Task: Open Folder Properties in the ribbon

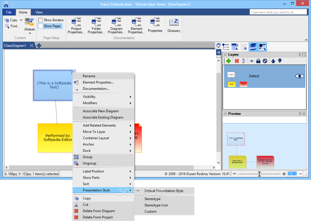Action: coord(96,26)
